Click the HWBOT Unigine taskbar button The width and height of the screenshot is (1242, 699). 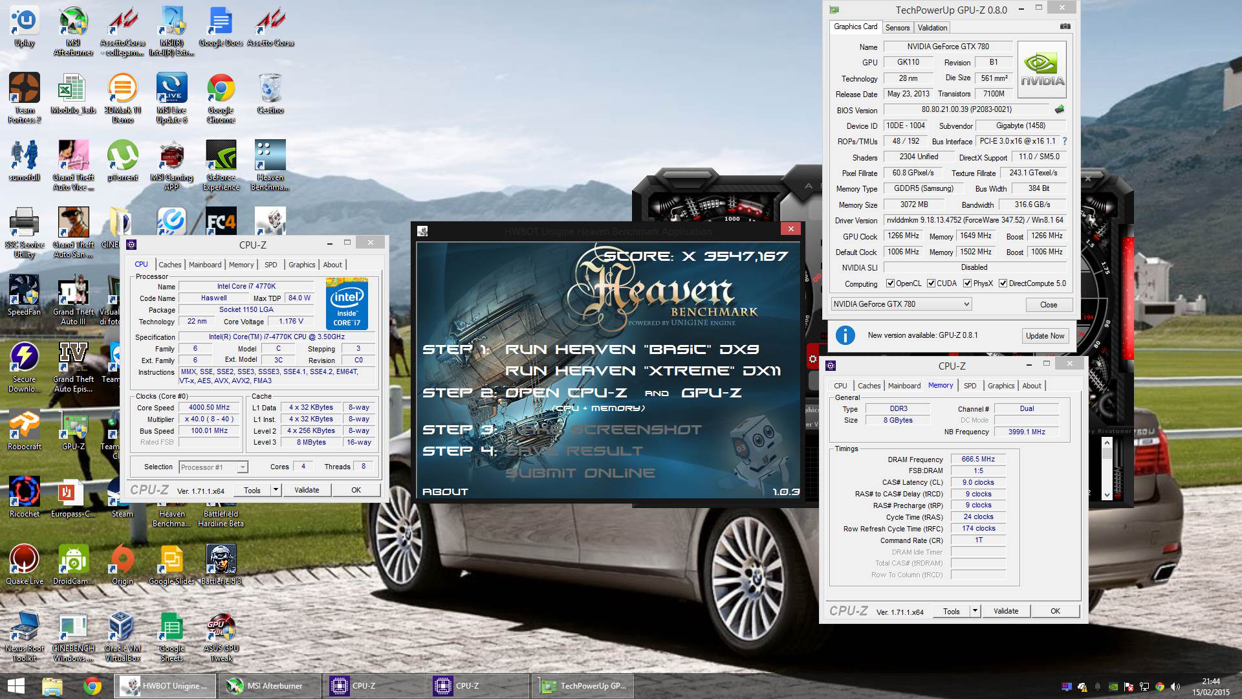tap(164, 685)
